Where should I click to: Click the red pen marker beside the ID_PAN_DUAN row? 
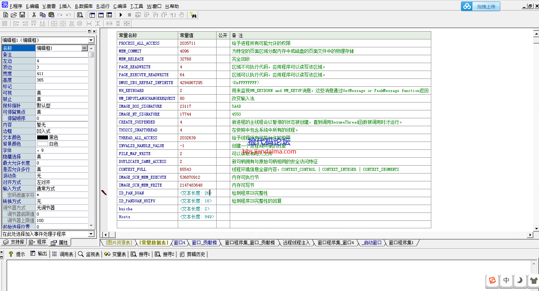click(x=104, y=193)
